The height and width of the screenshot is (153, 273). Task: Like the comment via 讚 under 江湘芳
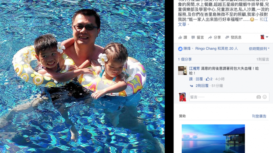[191, 79]
